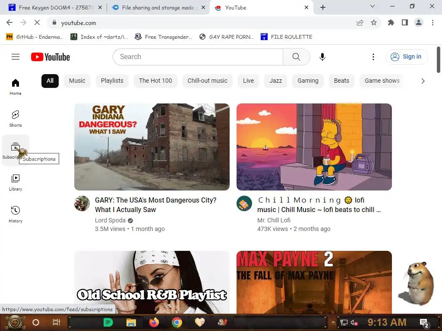The image size is (442, 331).
Task: Open the tab search dropdown chevron
Action: (x=373, y=6)
